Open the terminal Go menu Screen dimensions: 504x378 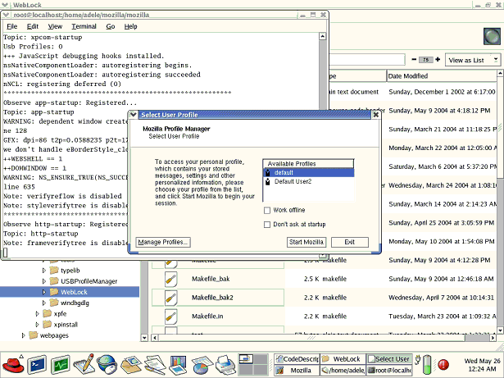(x=111, y=26)
